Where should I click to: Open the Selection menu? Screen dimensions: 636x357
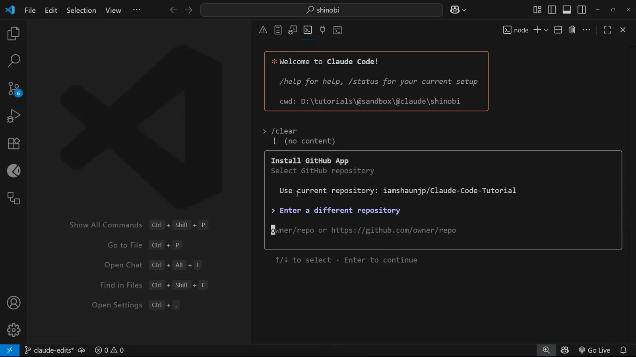point(81,10)
